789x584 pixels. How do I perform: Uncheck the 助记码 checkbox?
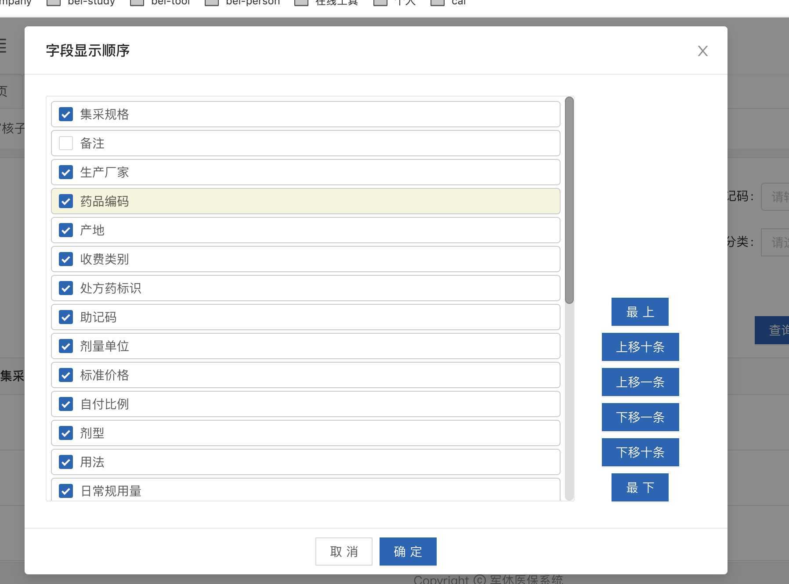[x=66, y=317]
